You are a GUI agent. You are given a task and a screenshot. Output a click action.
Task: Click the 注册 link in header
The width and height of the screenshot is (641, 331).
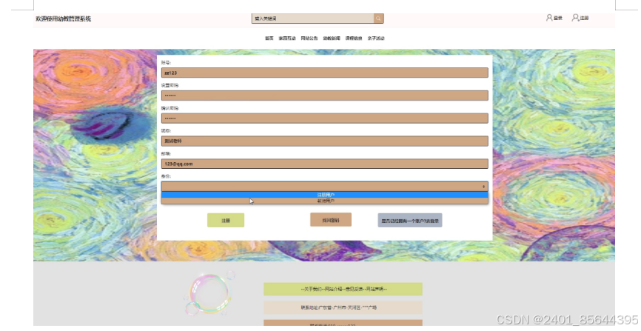point(584,18)
